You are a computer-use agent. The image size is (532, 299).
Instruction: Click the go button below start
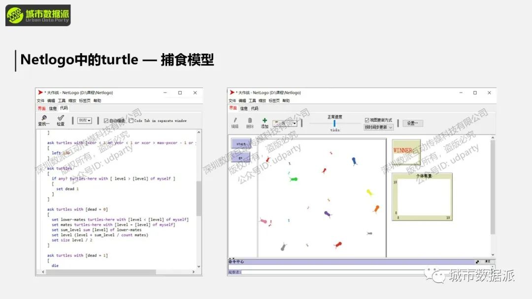[x=240, y=157]
